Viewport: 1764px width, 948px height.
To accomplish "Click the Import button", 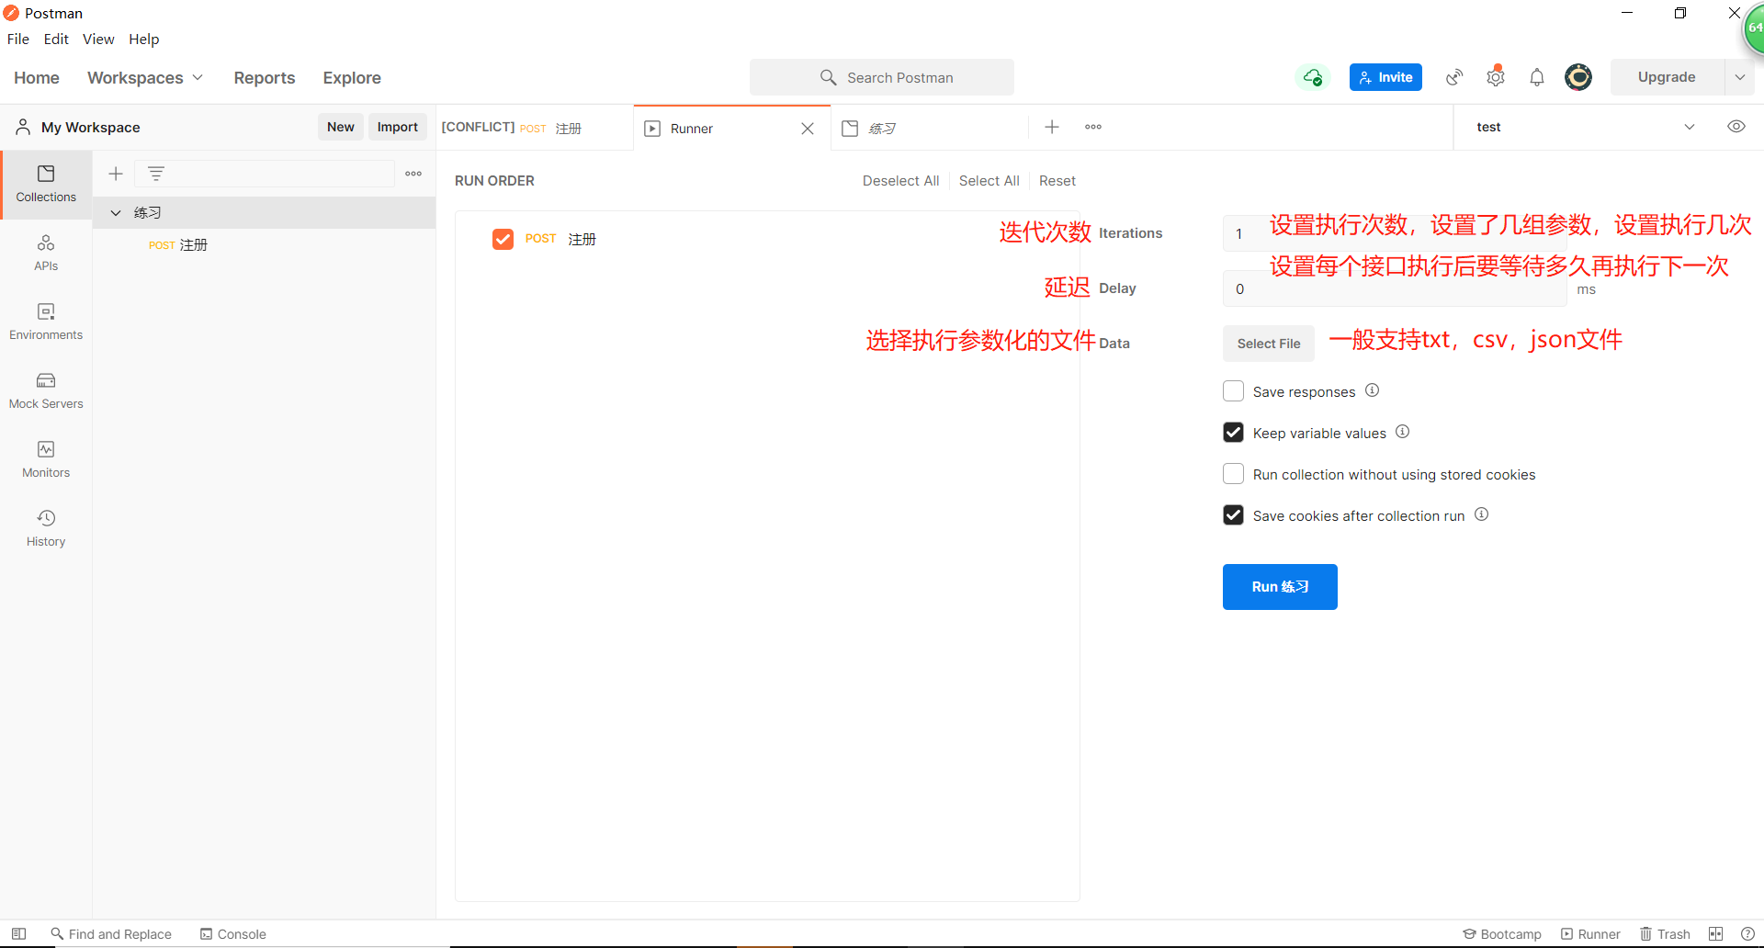I will (398, 127).
